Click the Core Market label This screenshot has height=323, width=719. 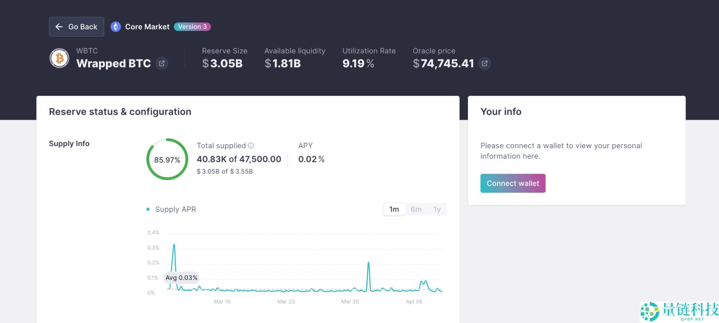(147, 27)
